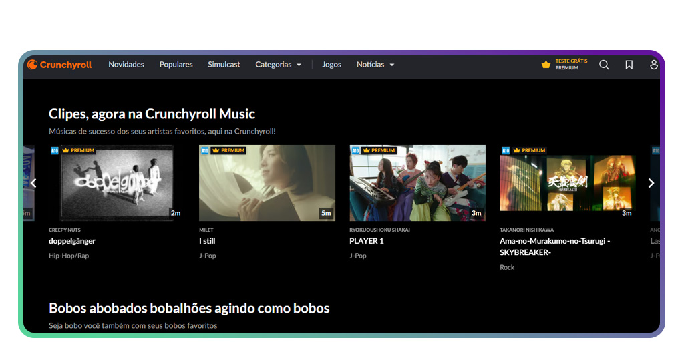Click heading Clipes, agora na Crunchyroll Music
The height and width of the screenshot is (358, 684).
click(152, 114)
